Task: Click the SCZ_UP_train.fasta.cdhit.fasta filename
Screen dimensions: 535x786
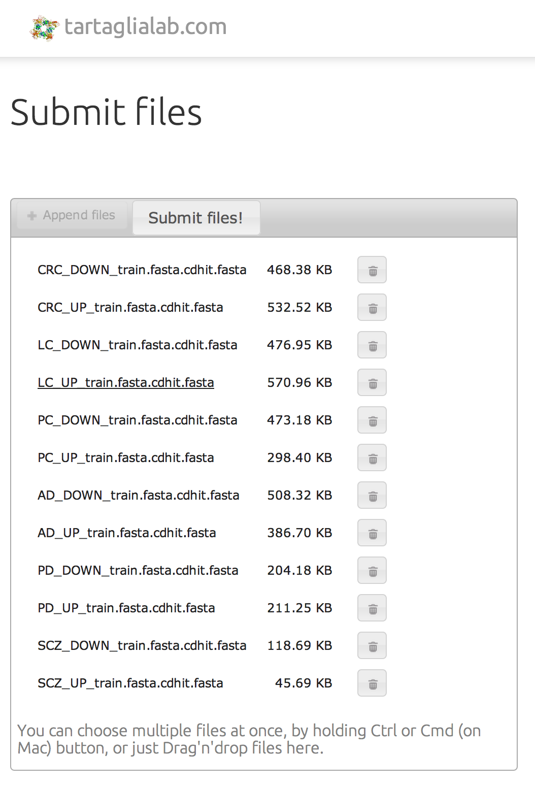Action: pyautogui.click(x=130, y=683)
